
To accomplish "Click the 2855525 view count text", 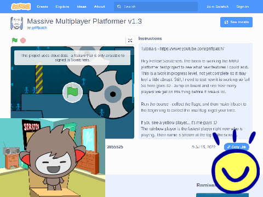I will click(115, 147).
